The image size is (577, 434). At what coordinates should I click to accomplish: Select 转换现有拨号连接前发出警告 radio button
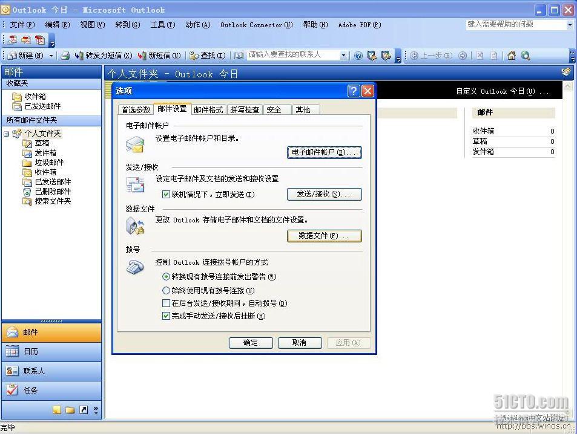[x=166, y=277]
